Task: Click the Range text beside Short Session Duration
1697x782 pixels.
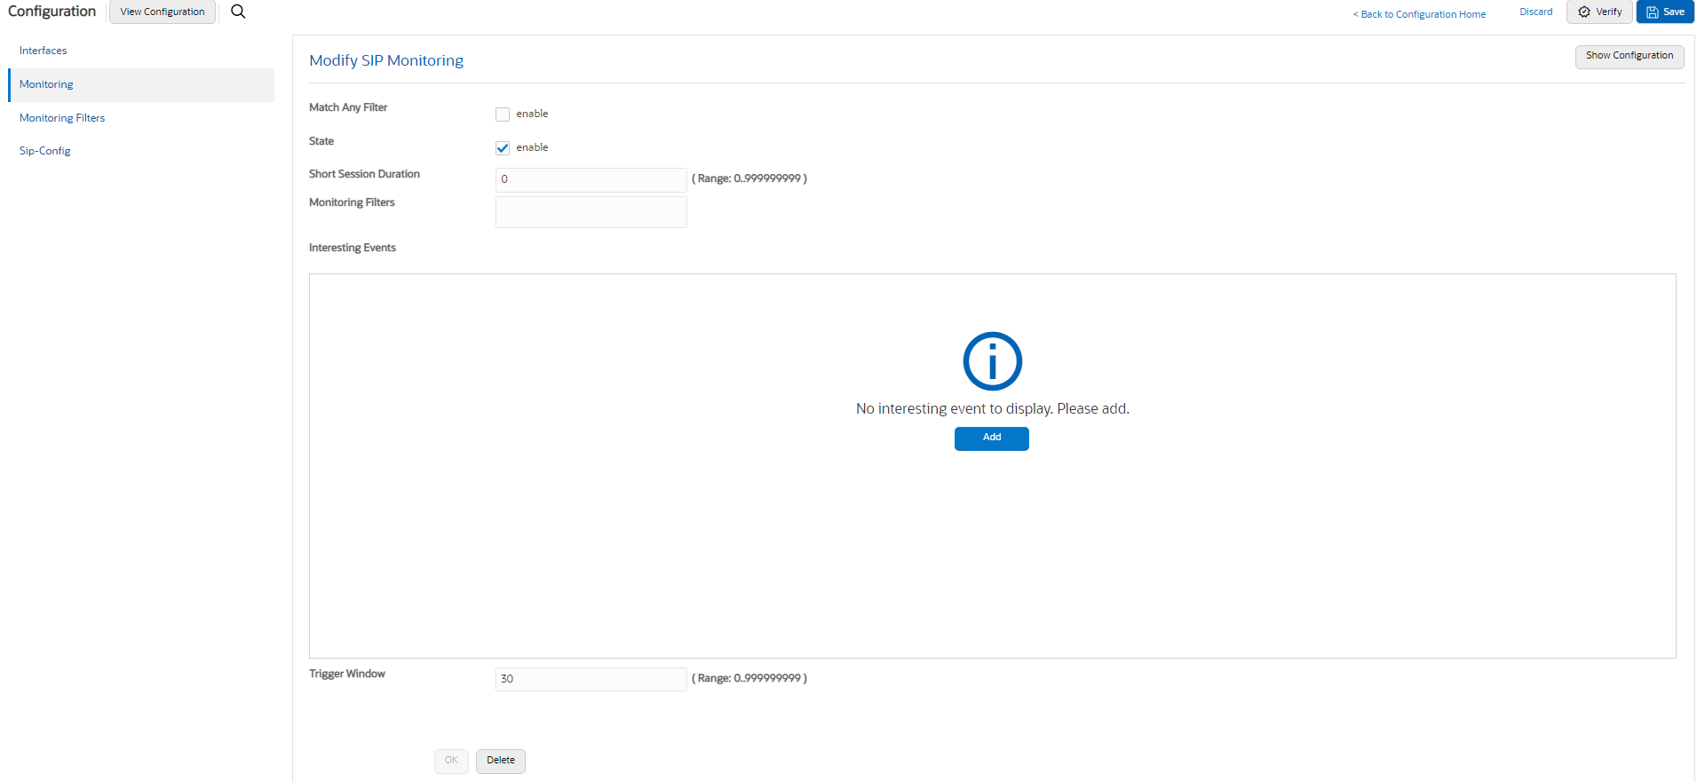Action: point(749,178)
